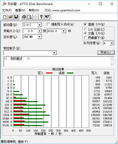This screenshot has height=144, width=118.
Task: Open the 查看(V) menu
Action: tap(20, 10)
